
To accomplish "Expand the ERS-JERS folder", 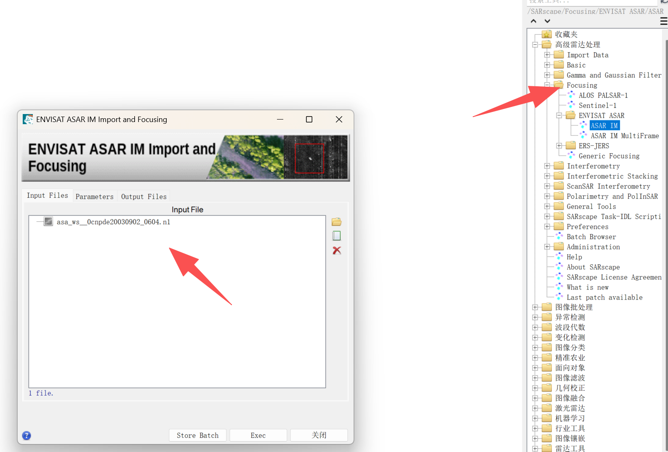I will (x=559, y=146).
